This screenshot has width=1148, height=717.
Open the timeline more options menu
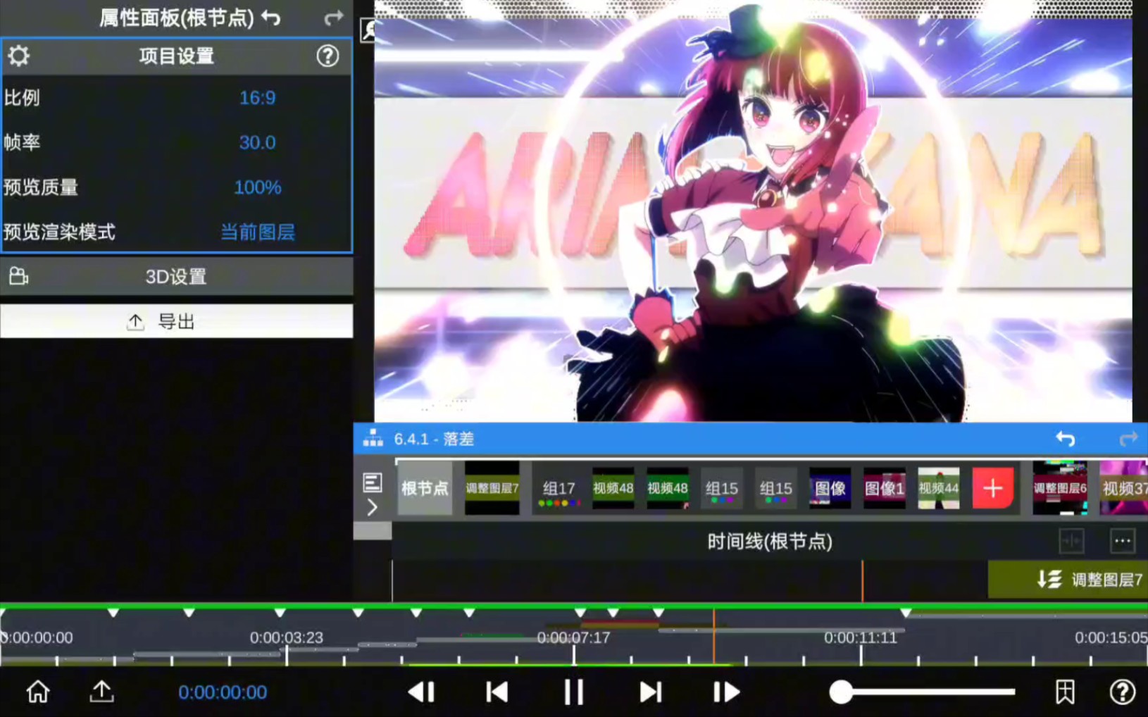pos(1123,541)
